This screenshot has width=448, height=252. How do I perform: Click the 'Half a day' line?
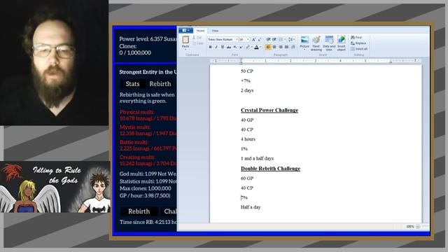[x=251, y=207]
